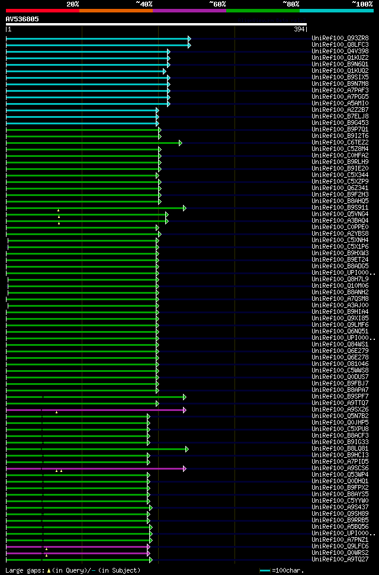Viewport: 379px width, 575px height.
Task: Select the green ~80% identity legend segment
Action: 264,11
